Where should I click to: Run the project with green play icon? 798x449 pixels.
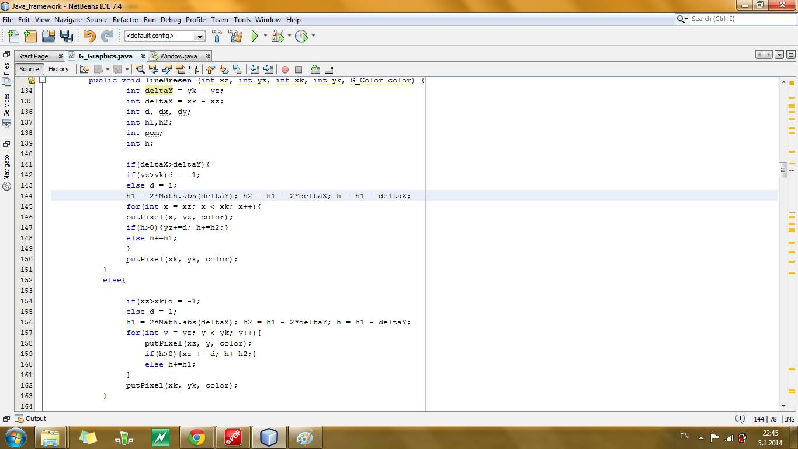pos(255,36)
